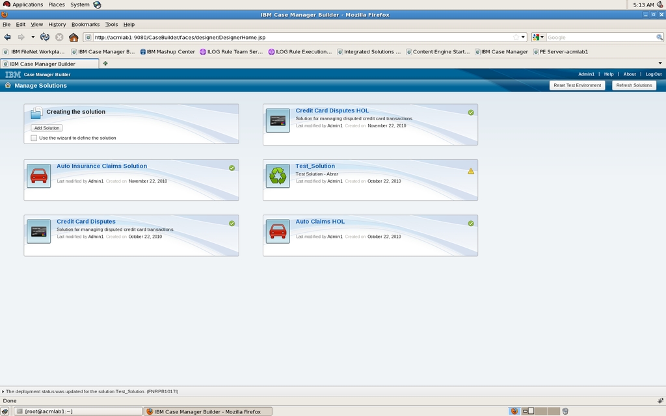666x416 pixels.
Task: Click the Help link in the IBM header
Action: coord(609,74)
